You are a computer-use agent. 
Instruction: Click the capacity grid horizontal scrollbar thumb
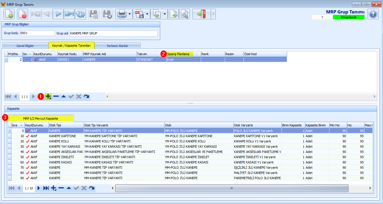pos(232,188)
